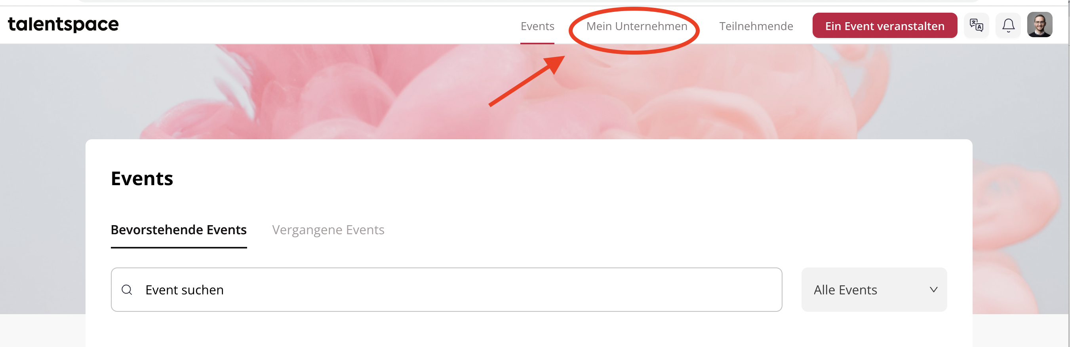Switch to Vergangene Events tab
This screenshot has height=347, width=1070.
point(328,230)
